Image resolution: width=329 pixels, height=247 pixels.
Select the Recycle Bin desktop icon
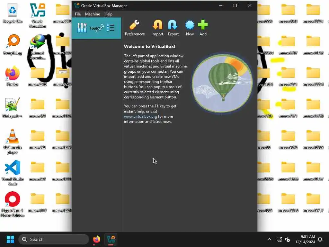point(13,13)
